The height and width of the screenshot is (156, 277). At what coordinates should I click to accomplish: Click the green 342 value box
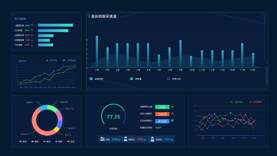[x=162, y=107]
